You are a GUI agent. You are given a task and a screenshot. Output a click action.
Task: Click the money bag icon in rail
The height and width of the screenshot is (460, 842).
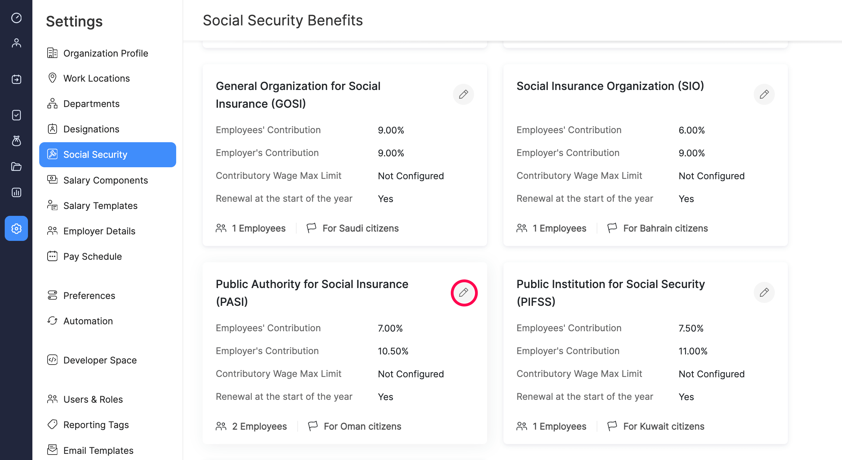pos(16,141)
